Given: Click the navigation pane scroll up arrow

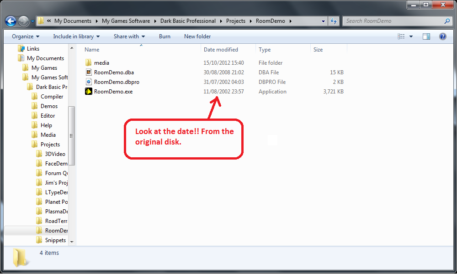Looking at the screenshot, I should pos(72,48).
